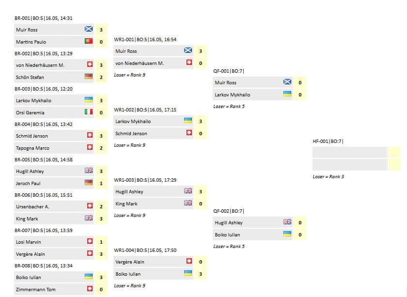Click UK flag next to King Mark in WR1-003

188,203
